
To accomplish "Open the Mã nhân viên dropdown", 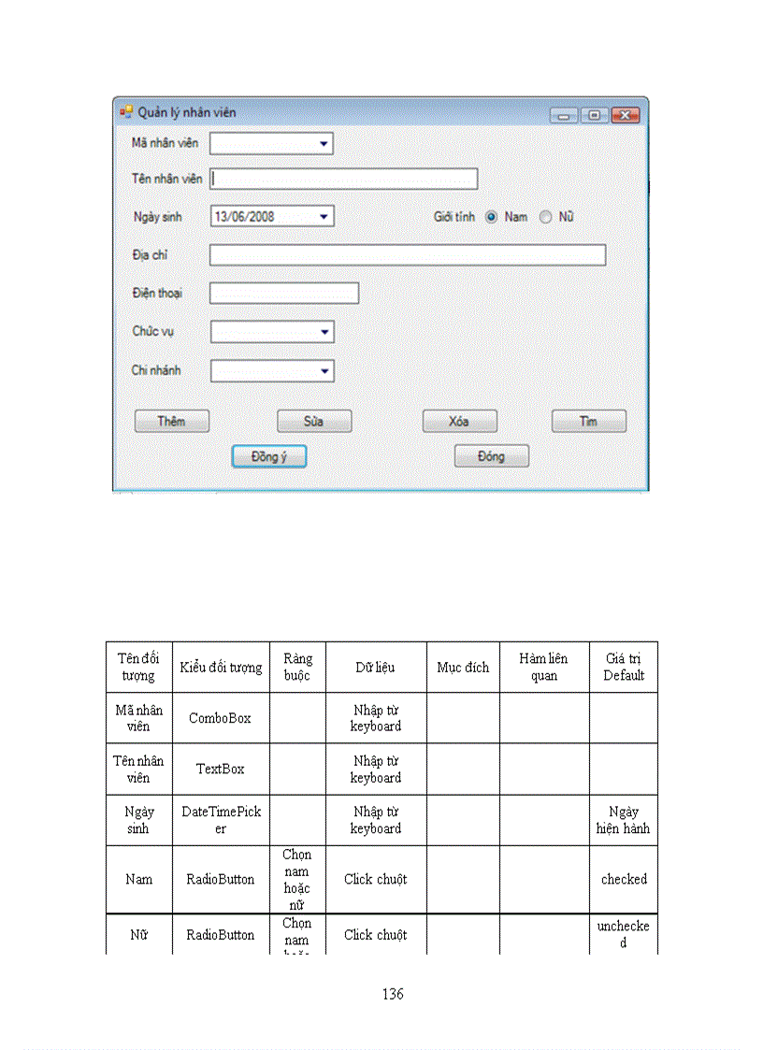I will point(324,144).
